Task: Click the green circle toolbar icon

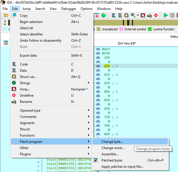Action: pyautogui.click(x=103, y=15)
